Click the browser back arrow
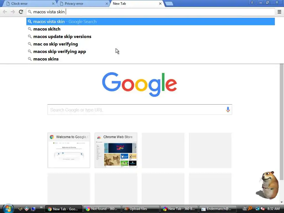 (5, 12)
